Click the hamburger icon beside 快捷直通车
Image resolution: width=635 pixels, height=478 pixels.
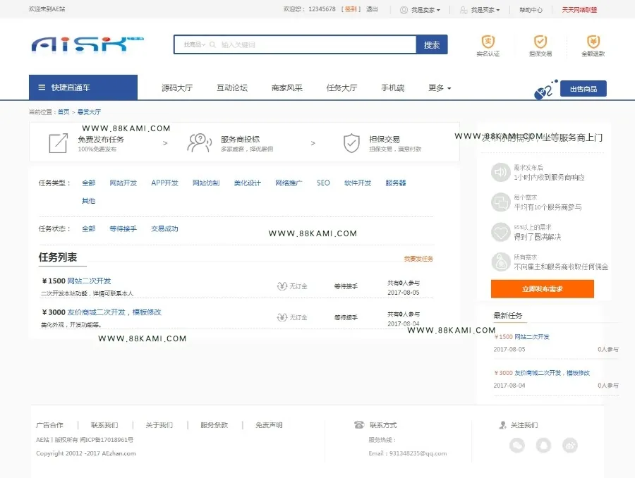[42, 87]
